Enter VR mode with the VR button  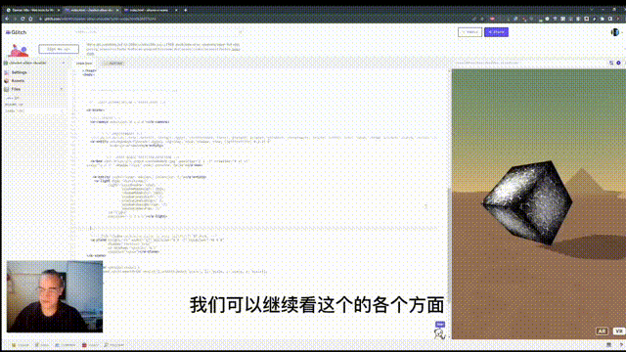618,330
